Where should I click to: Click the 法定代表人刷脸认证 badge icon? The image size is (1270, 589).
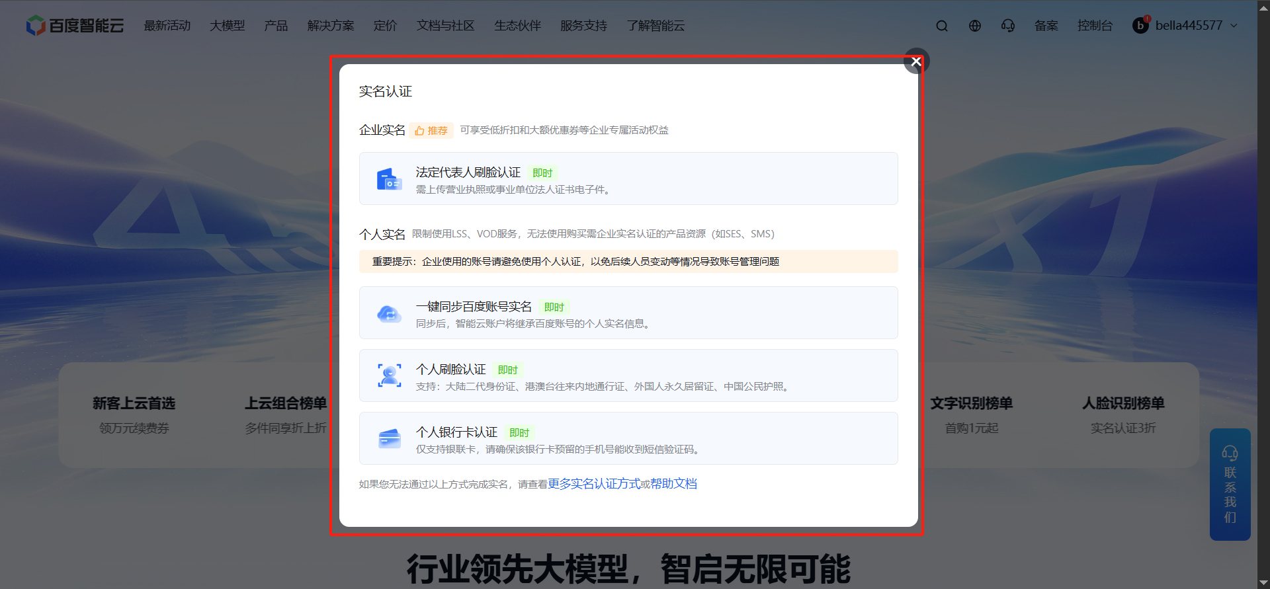pos(389,179)
